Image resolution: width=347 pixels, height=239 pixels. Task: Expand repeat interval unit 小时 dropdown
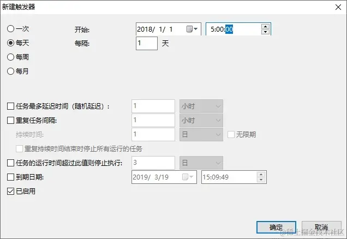tap(201, 121)
